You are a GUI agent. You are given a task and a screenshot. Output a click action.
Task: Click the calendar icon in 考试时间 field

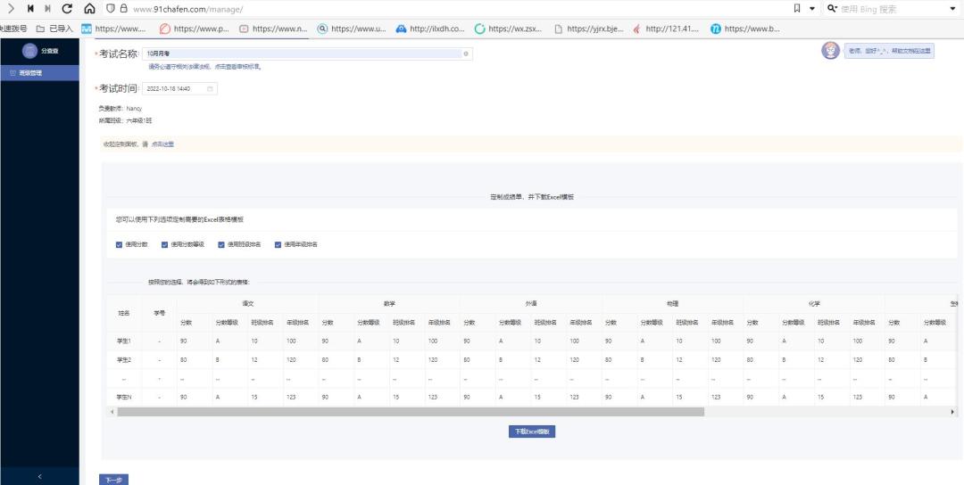(x=210, y=89)
